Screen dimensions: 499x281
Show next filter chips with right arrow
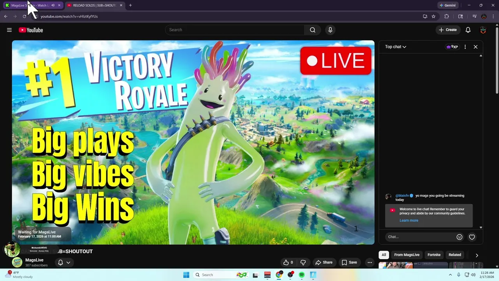(477, 255)
